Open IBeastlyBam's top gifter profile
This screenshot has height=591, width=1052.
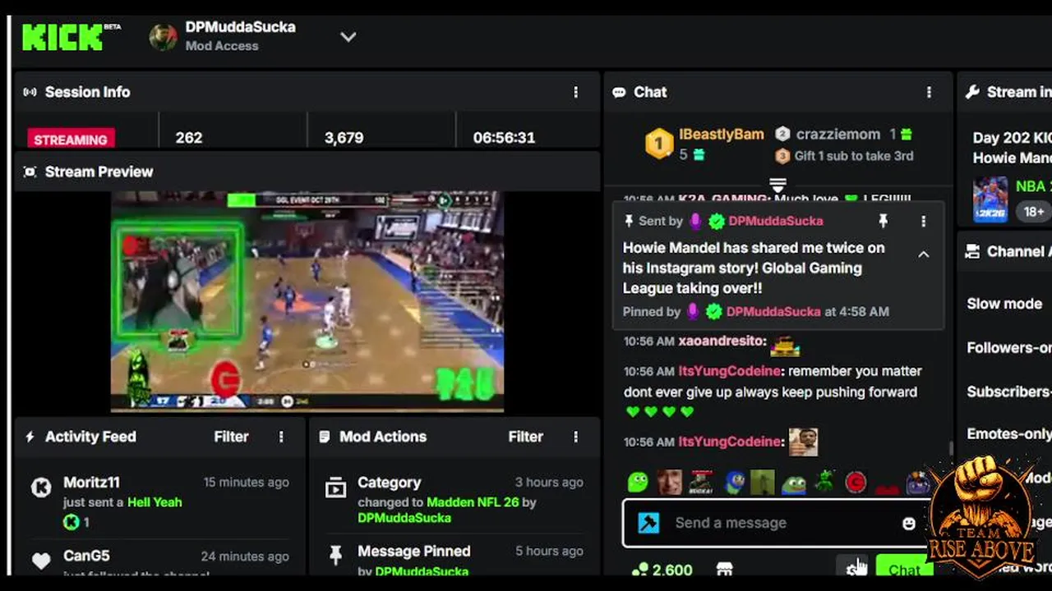click(721, 134)
